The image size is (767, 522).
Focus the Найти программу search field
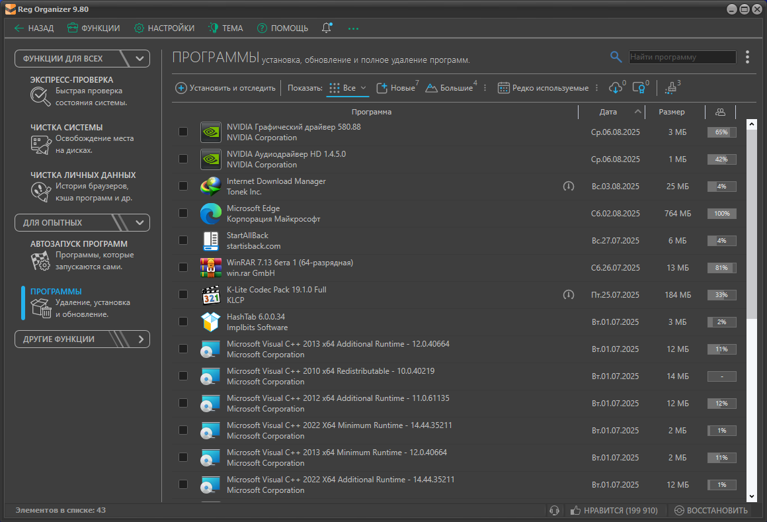[682, 57]
